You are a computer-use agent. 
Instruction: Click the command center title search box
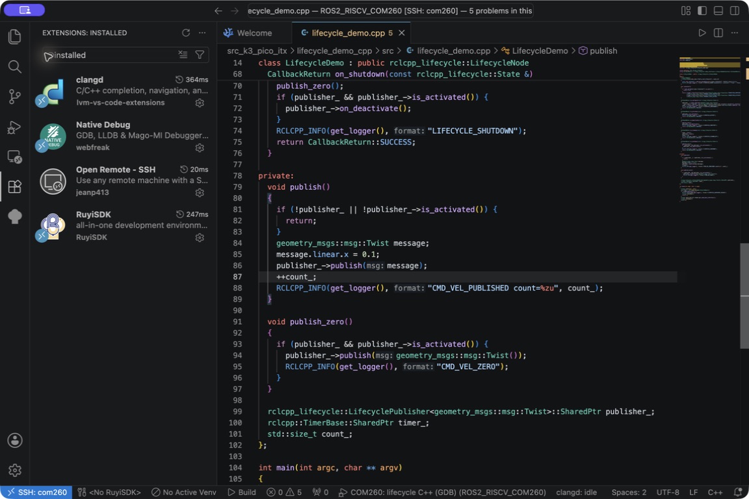click(x=390, y=10)
